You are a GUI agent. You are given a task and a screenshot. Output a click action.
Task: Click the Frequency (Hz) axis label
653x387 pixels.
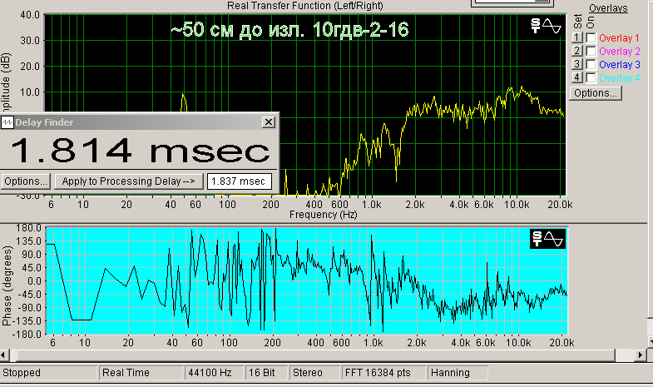pos(323,215)
